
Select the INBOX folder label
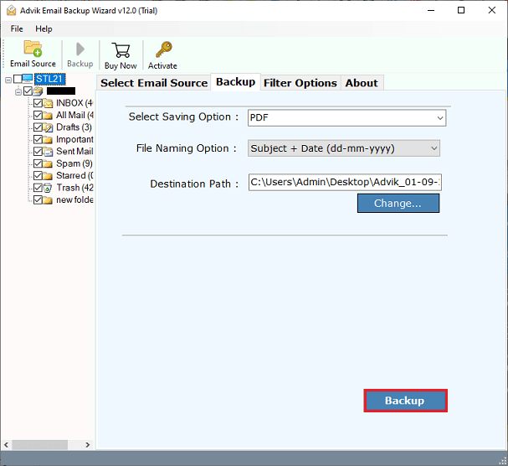coord(74,103)
